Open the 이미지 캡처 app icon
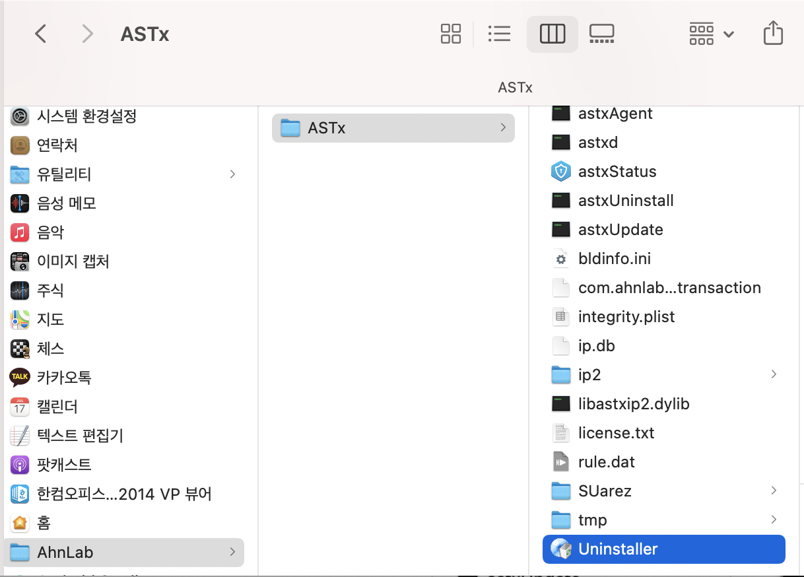This screenshot has height=577, width=804. [20, 261]
